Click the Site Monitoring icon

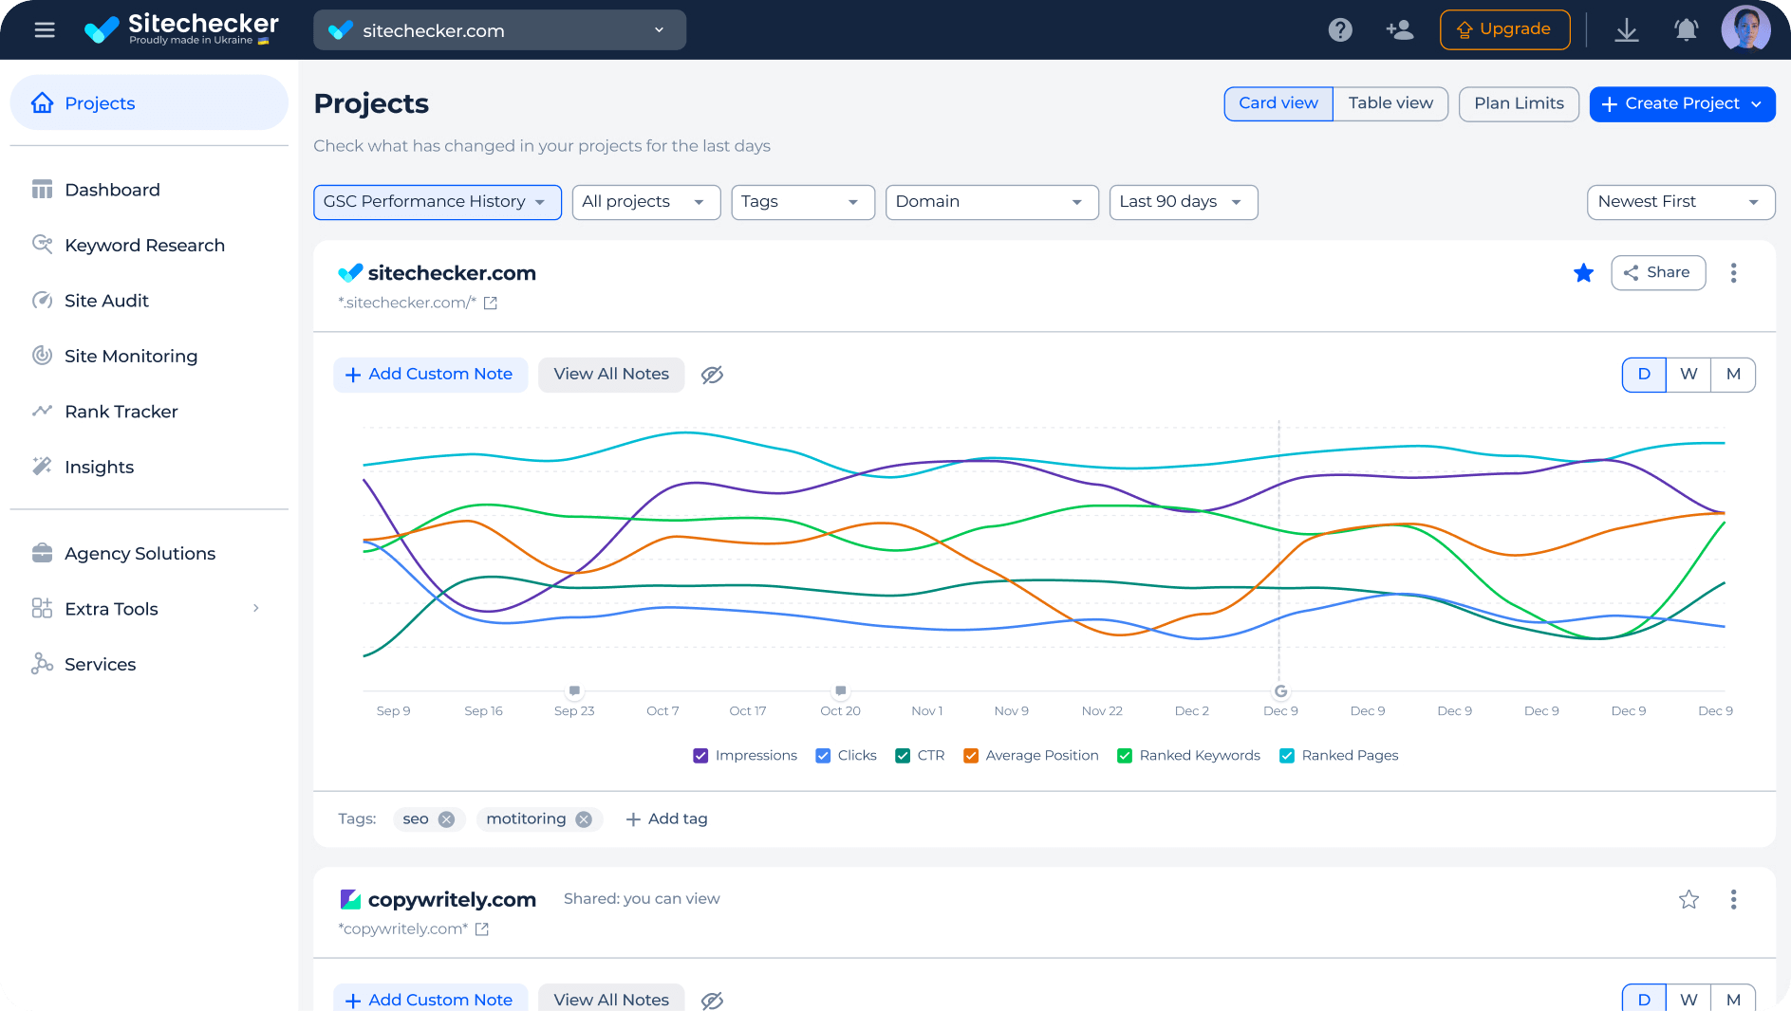(42, 356)
